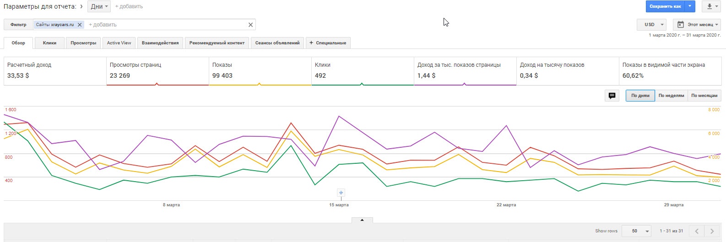Go to the previous page arrow
Screen dimensions: 726x242
(697, 231)
